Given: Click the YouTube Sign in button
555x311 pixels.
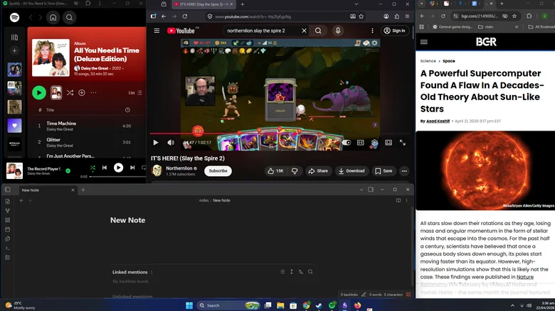Looking at the screenshot, I should (x=395, y=31).
